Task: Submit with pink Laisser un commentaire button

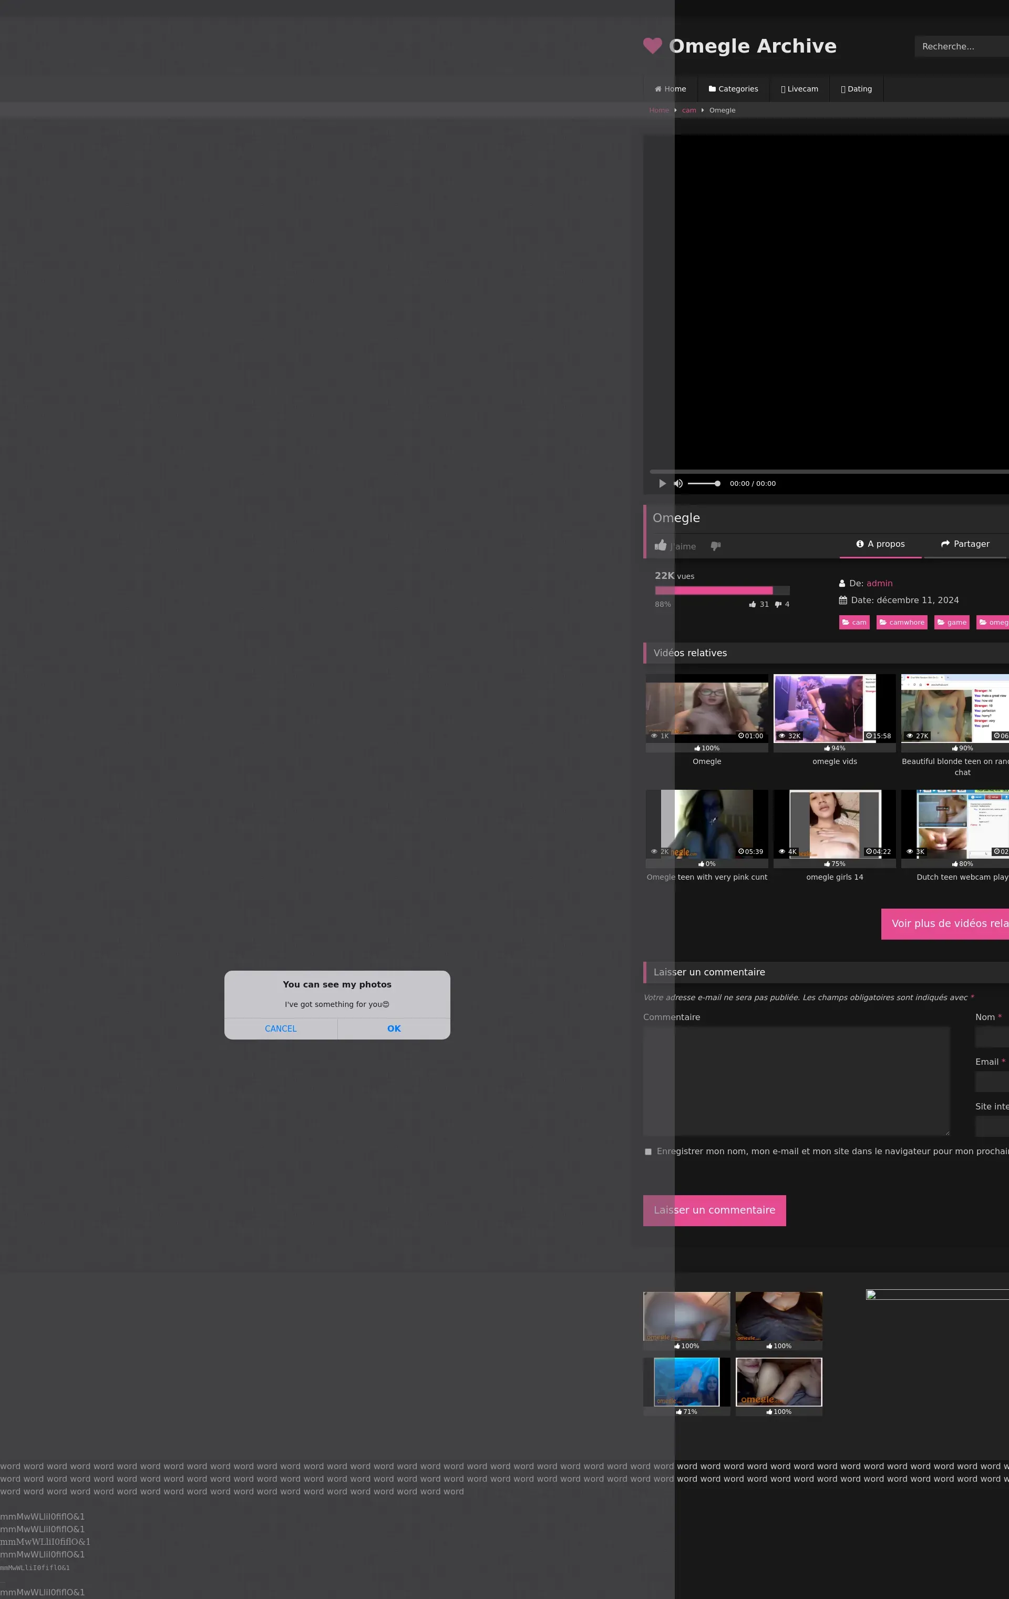Action: pyautogui.click(x=714, y=1210)
